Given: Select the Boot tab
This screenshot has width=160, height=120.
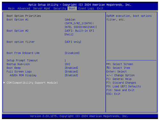Looking at the screenshot, I should 72,8.
